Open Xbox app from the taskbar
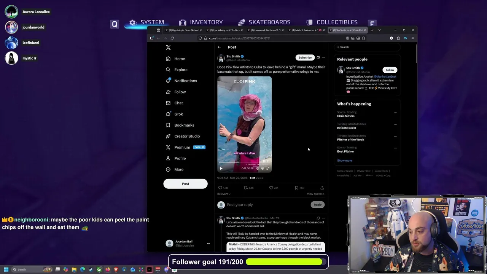This screenshot has height=274, width=487. click(x=99, y=269)
